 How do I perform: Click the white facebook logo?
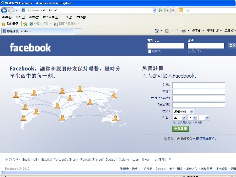(x=30, y=48)
